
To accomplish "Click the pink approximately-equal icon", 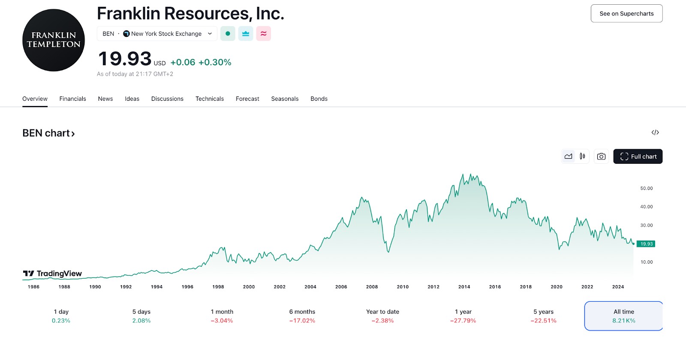I will pos(263,33).
